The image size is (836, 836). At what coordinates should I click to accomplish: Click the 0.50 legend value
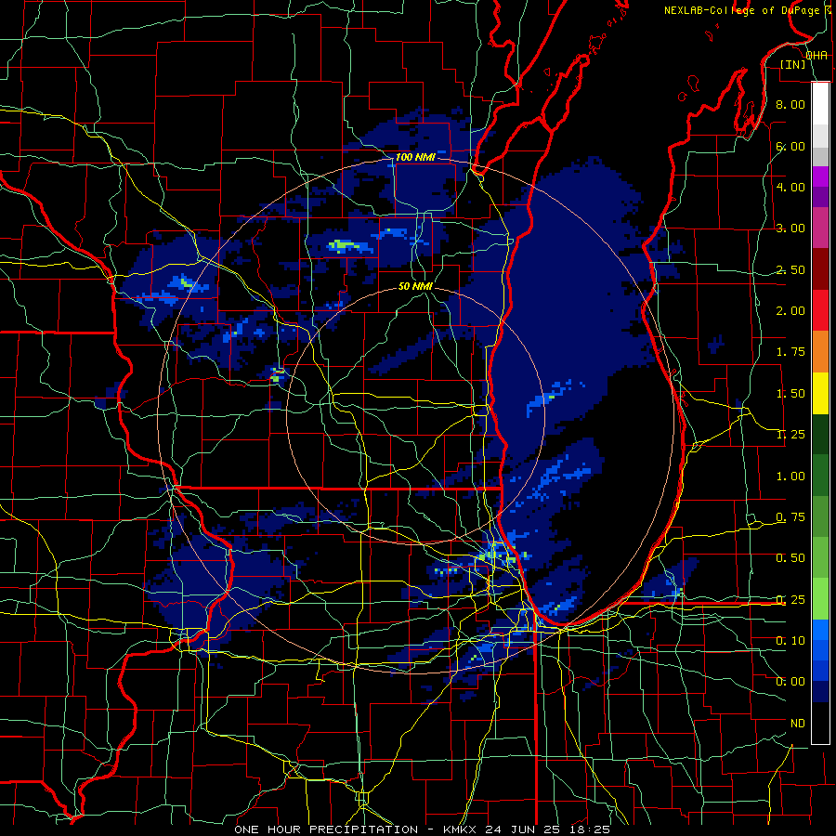pyautogui.click(x=790, y=558)
